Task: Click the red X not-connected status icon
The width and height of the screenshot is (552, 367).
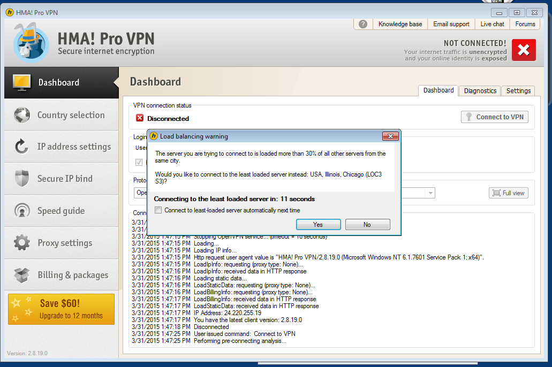Action: click(x=524, y=50)
